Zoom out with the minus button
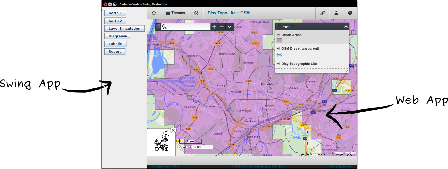The width and height of the screenshot is (448, 169). (x=222, y=27)
